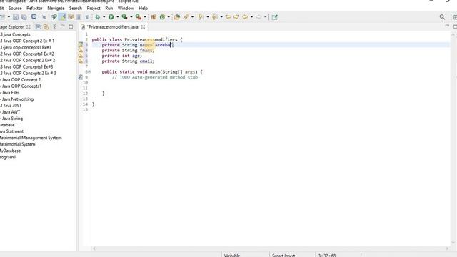Click the New Java Class icon
This screenshot has height=257, width=457.
(163, 17)
